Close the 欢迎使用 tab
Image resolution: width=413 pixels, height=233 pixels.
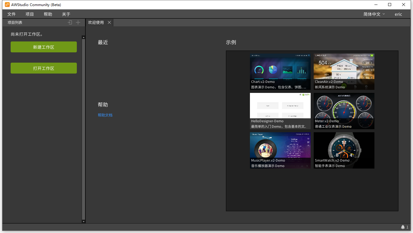(x=109, y=22)
